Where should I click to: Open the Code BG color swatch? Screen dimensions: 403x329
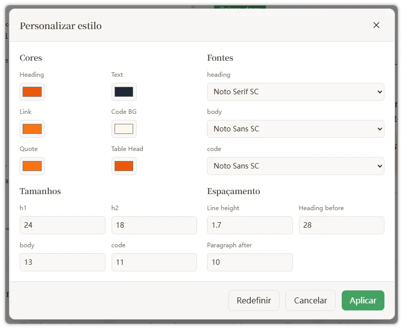click(x=124, y=129)
